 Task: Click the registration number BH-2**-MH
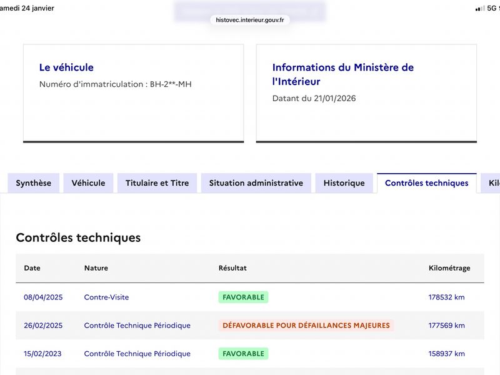pyautogui.click(x=171, y=84)
